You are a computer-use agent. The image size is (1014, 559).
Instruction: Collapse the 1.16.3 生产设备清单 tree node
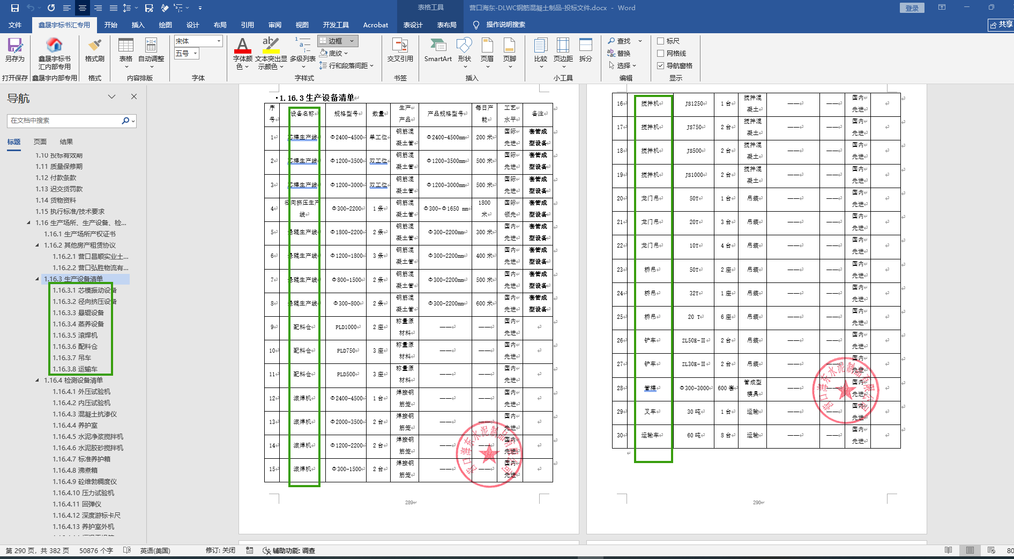click(x=37, y=279)
